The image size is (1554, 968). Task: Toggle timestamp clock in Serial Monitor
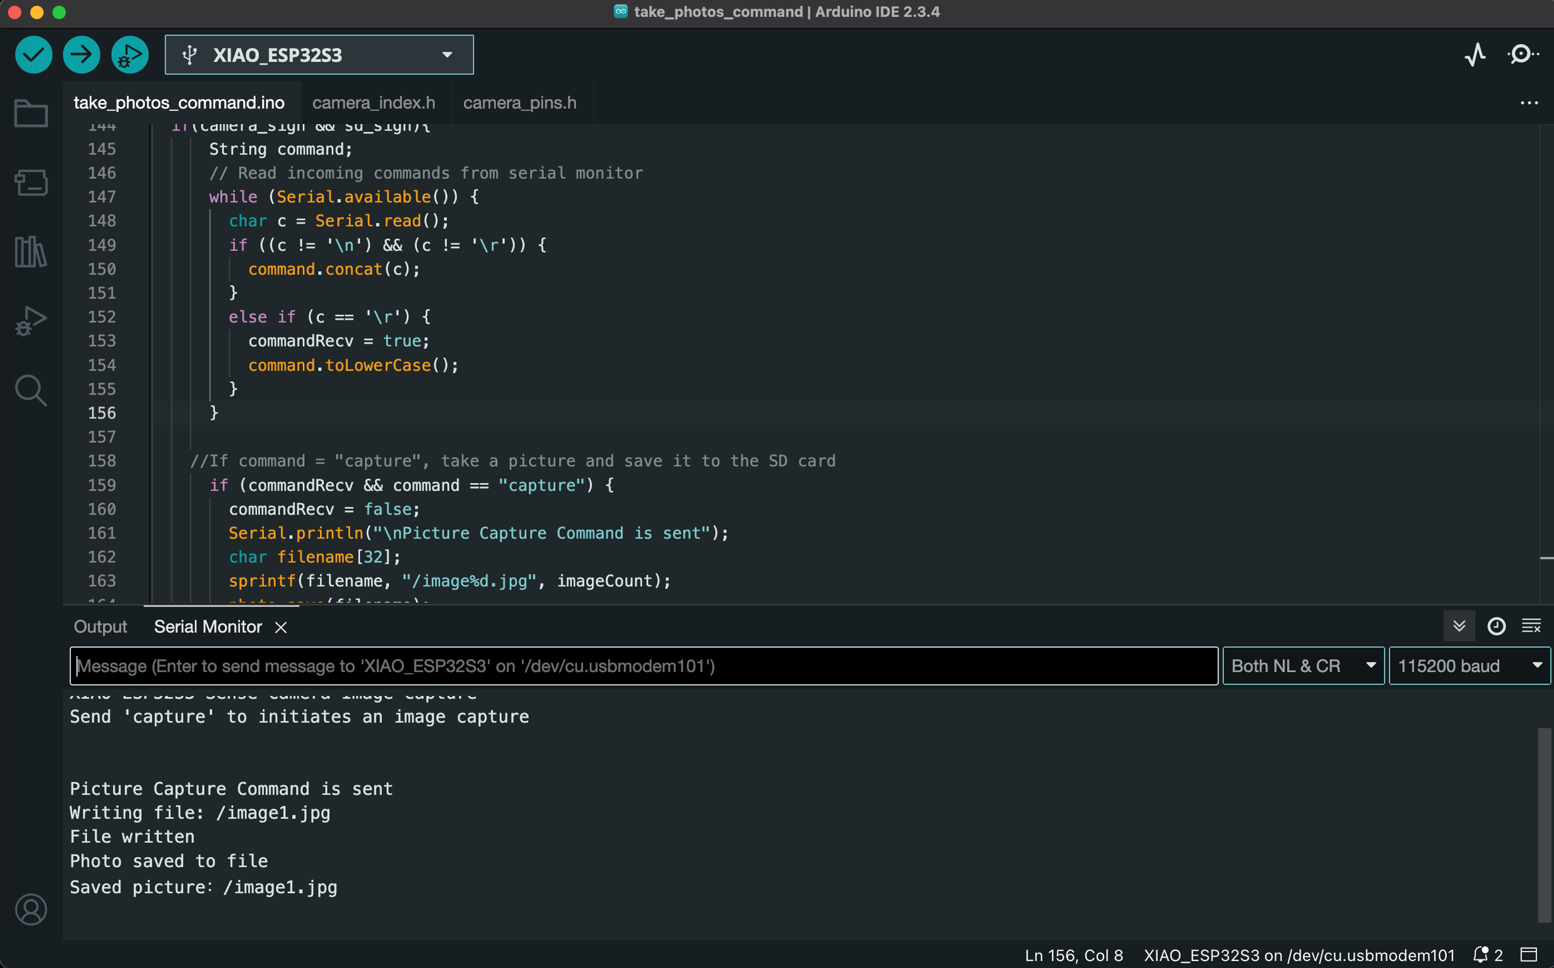pyautogui.click(x=1496, y=626)
